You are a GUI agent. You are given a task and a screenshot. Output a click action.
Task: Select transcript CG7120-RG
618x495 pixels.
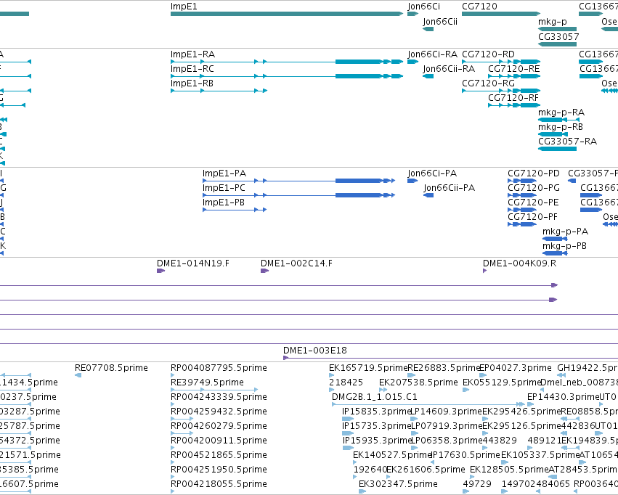(501, 91)
